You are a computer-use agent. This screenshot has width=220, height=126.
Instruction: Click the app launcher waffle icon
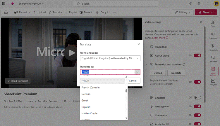(x=4, y=4)
